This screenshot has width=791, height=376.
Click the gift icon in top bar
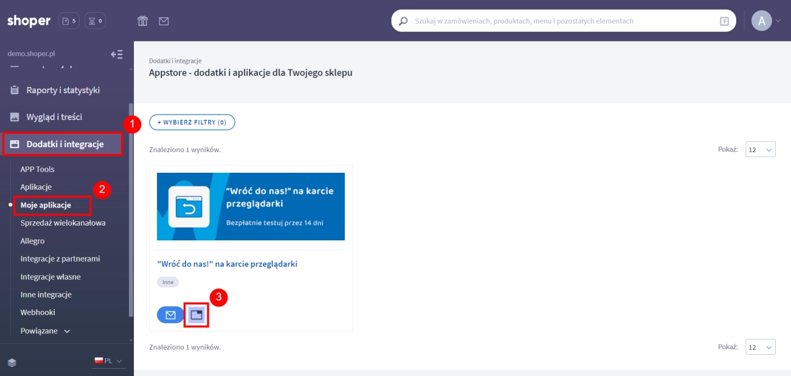click(x=142, y=21)
